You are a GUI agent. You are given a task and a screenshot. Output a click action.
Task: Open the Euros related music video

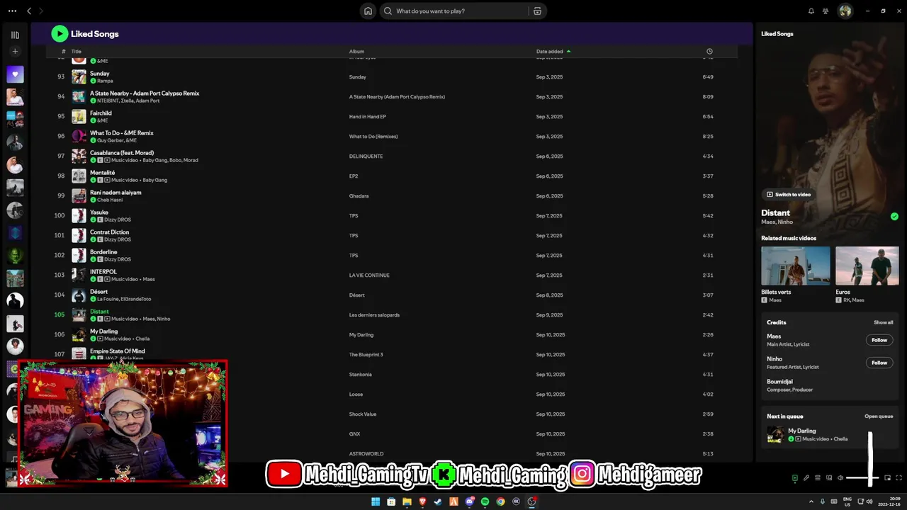tap(867, 275)
